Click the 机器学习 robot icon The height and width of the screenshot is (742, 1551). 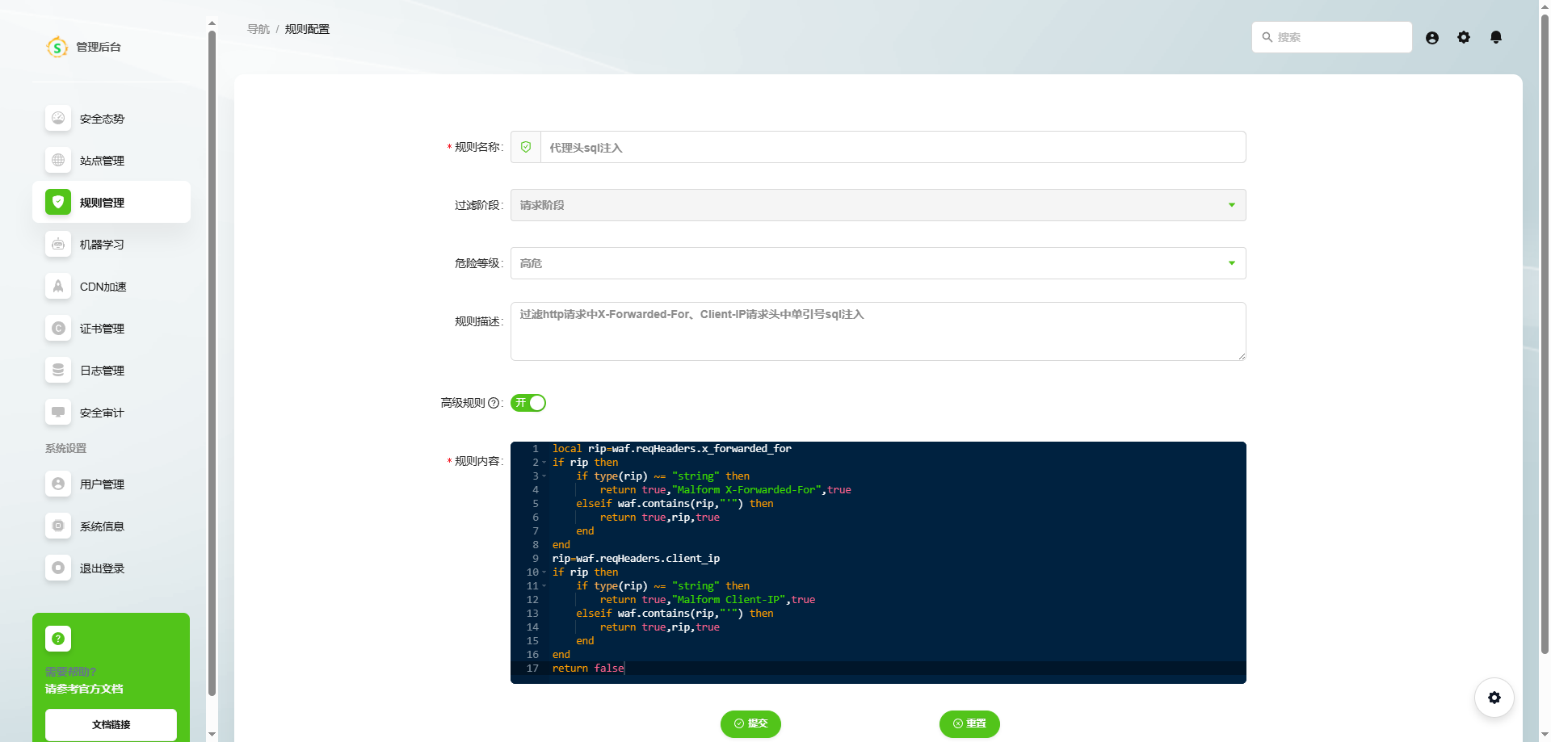click(x=58, y=245)
